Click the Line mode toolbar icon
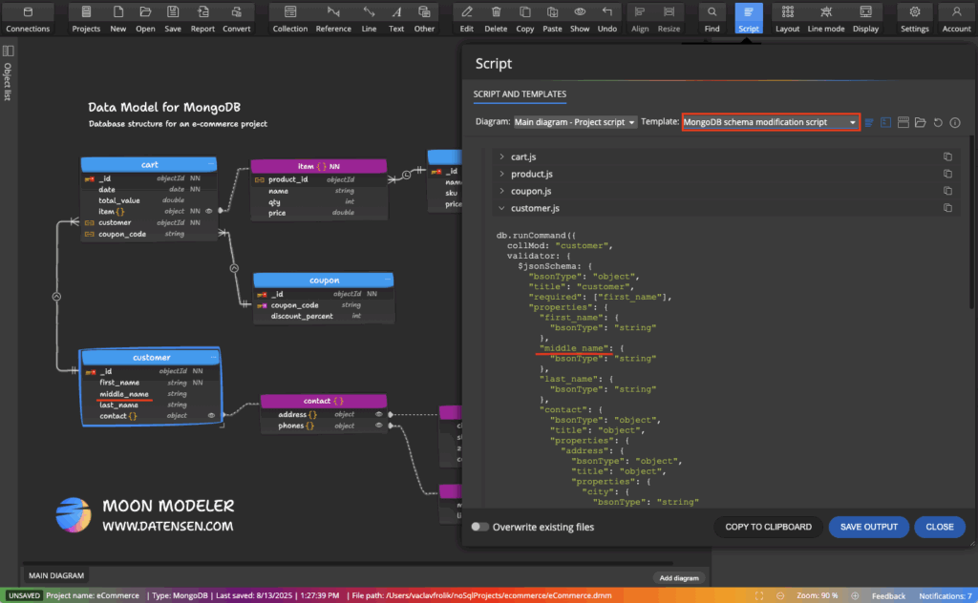This screenshot has height=603, width=978. click(x=826, y=19)
